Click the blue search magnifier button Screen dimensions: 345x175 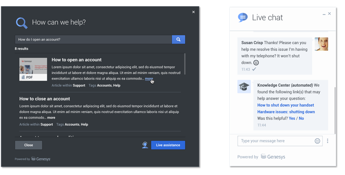pyautogui.click(x=178, y=39)
